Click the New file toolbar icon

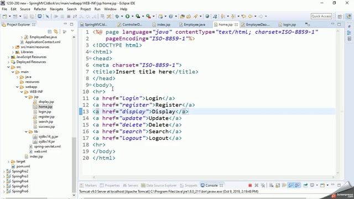click(x=4, y=16)
